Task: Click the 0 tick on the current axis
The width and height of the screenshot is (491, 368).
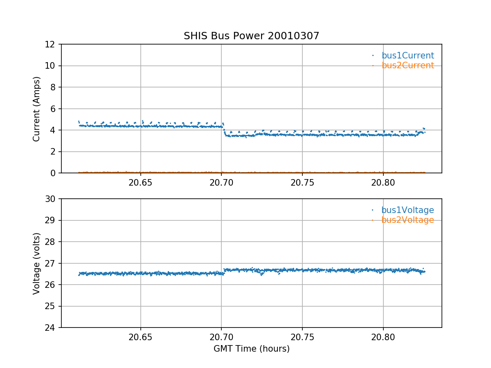Action: [54, 173]
